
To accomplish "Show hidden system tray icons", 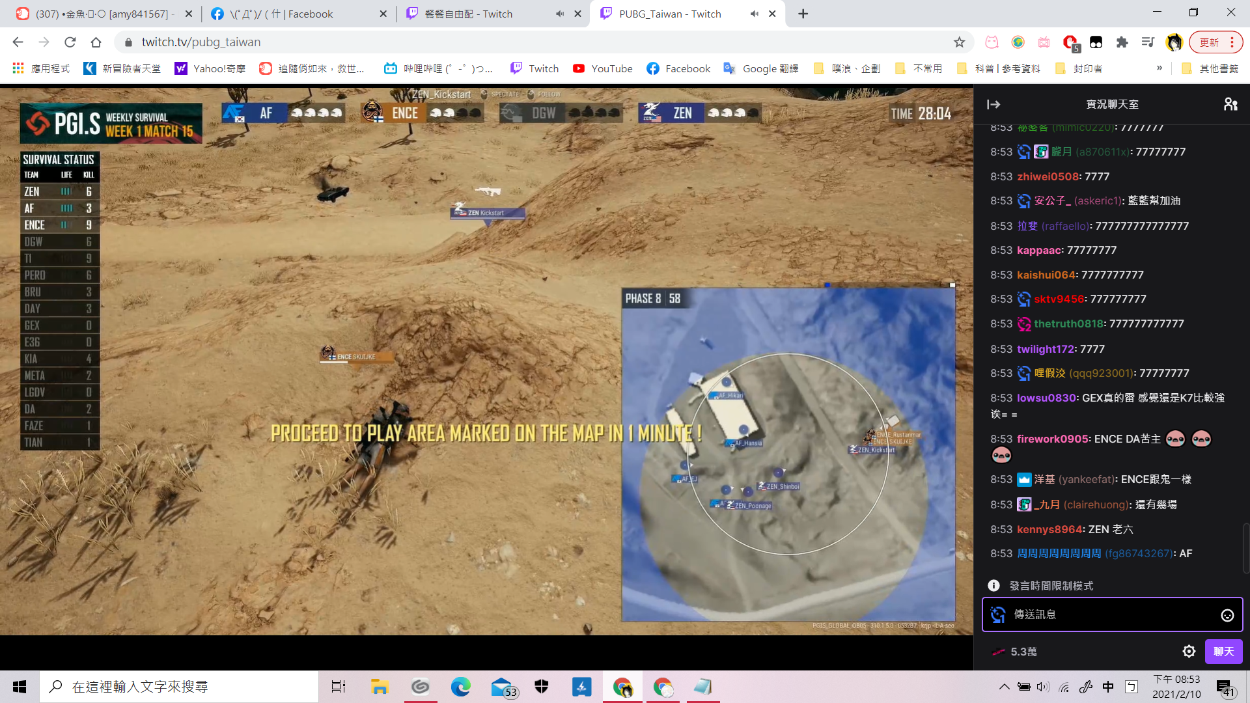I will (x=1005, y=687).
